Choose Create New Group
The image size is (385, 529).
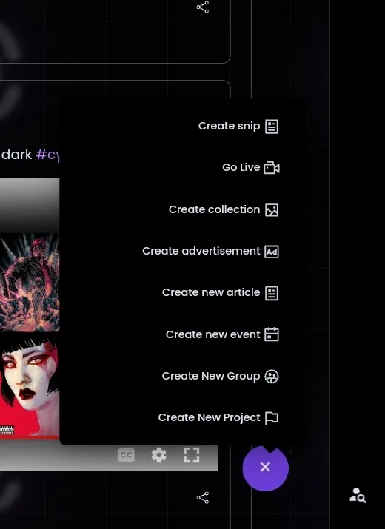click(x=220, y=376)
